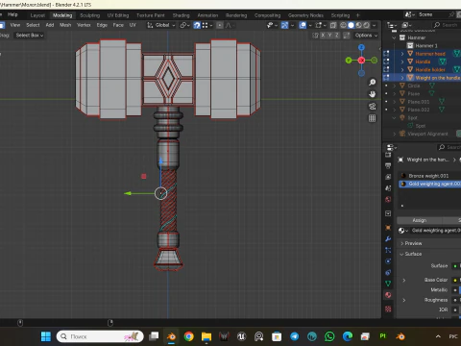This screenshot has height=346, width=461.
Task: Open the Zoom viewport gizmo
Action: click(372, 83)
